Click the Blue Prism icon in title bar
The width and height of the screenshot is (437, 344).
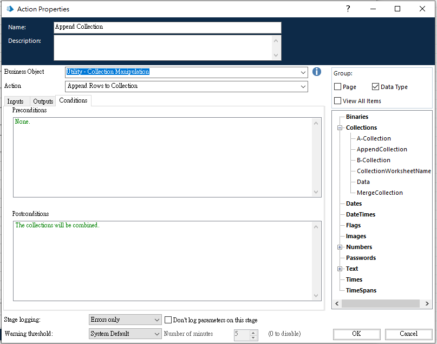click(x=10, y=9)
